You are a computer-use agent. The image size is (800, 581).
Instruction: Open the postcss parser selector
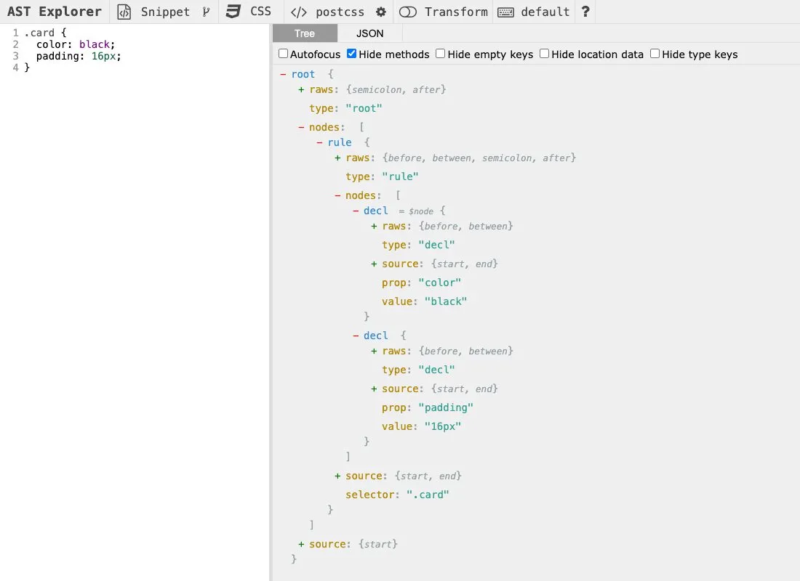coord(327,12)
